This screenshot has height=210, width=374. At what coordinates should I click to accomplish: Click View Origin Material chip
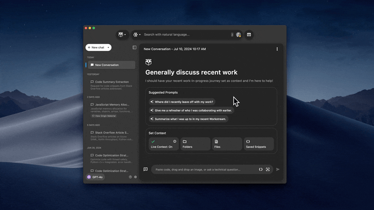click(104, 116)
